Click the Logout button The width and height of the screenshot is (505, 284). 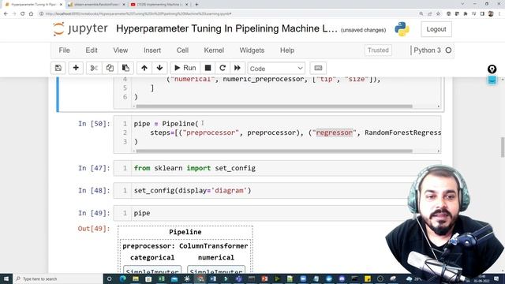(x=436, y=29)
